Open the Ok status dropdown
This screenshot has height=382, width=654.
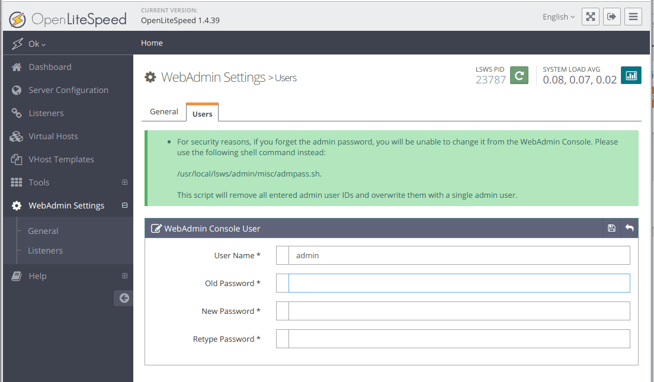(37, 44)
